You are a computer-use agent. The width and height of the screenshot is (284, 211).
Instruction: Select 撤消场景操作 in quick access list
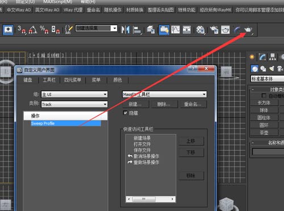point(146,156)
